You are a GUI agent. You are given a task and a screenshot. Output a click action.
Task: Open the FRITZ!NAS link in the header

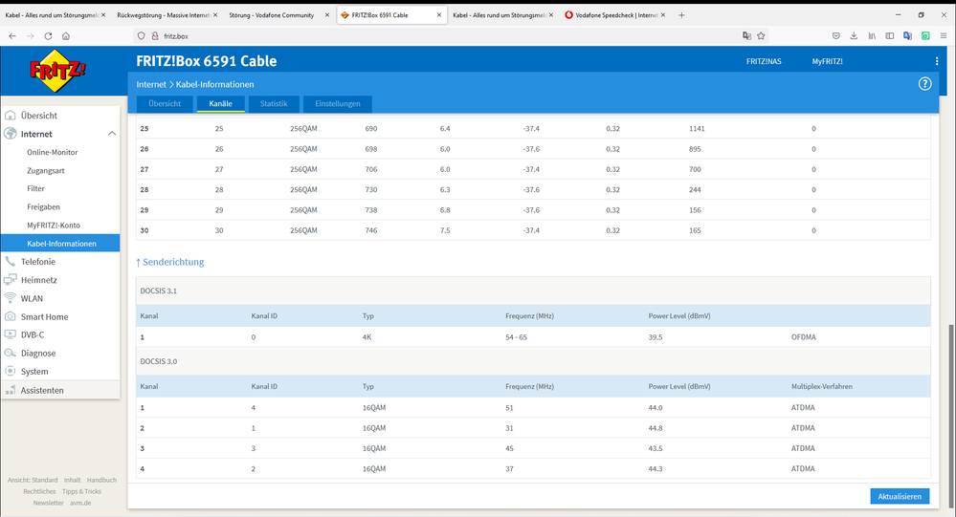764,61
